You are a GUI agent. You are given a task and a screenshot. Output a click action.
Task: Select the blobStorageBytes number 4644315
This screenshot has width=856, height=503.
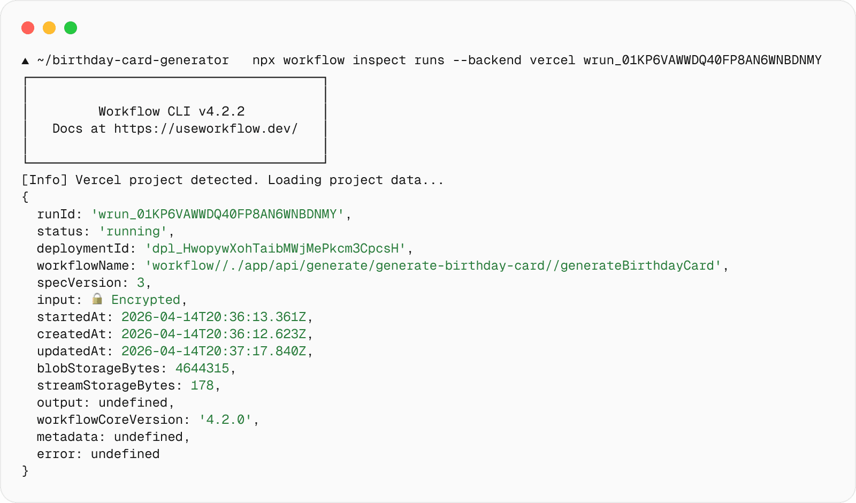pyautogui.click(x=202, y=368)
